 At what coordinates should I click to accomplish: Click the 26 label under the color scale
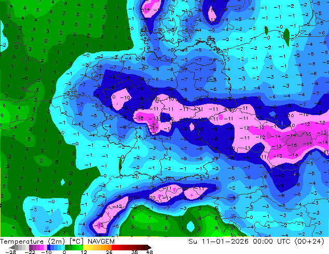tap(109, 252)
